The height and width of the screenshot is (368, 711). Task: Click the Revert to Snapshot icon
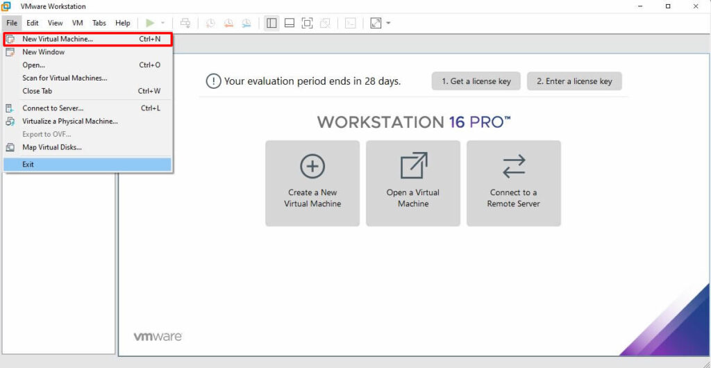(x=228, y=23)
